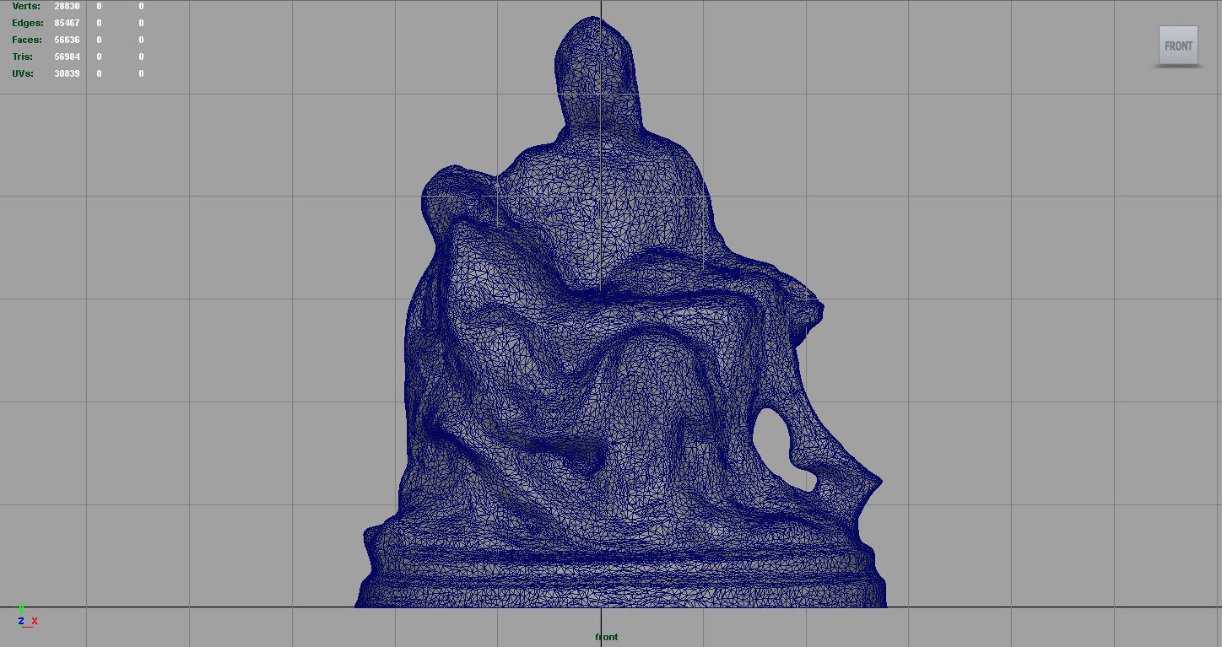The width and height of the screenshot is (1222, 647).
Task: Click the UV count value 30839
Action: (x=67, y=73)
